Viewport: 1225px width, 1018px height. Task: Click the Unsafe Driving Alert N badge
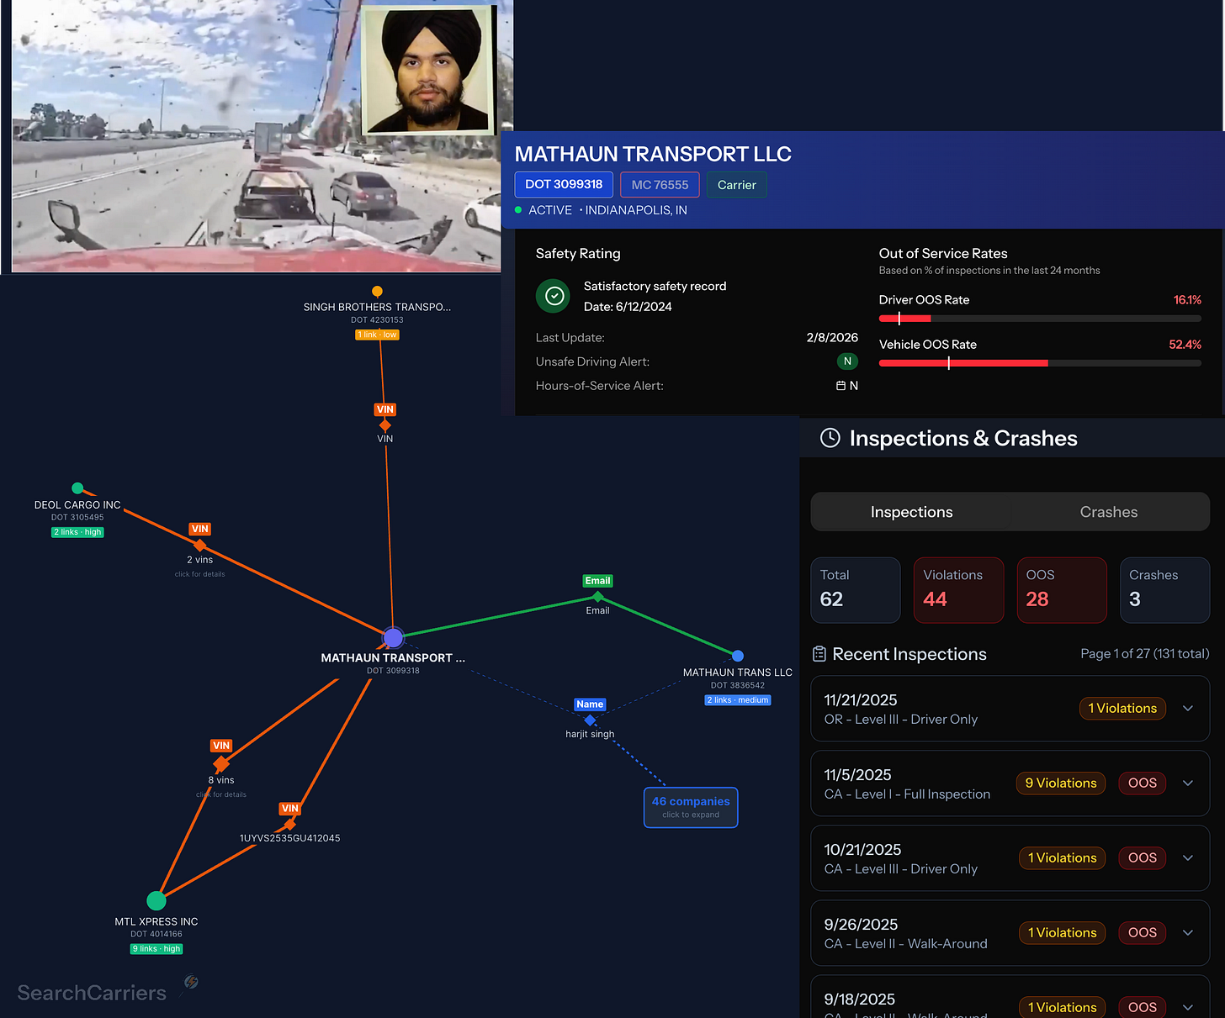pos(847,361)
